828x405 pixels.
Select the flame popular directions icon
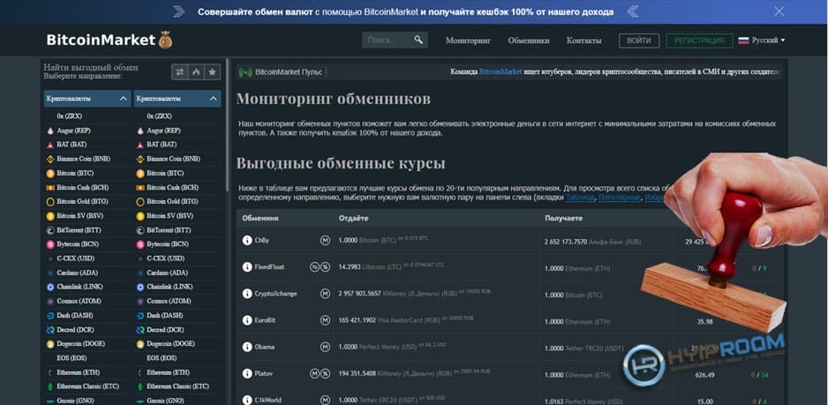point(196,71)
